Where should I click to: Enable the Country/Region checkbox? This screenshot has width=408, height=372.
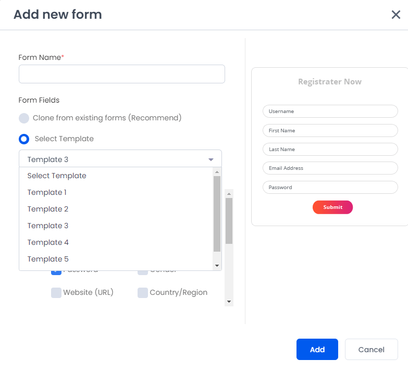(x=143, y=293)
